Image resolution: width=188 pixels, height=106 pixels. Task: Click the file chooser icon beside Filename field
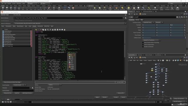tap(33, 88)
